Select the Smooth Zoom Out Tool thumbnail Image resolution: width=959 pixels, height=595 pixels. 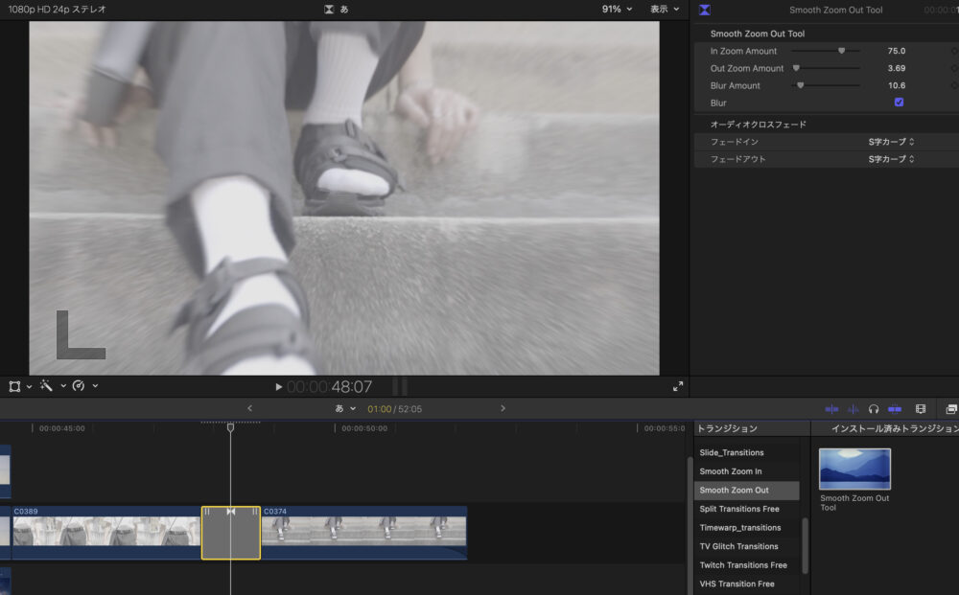pyautogui.click(x=854, y=469)
